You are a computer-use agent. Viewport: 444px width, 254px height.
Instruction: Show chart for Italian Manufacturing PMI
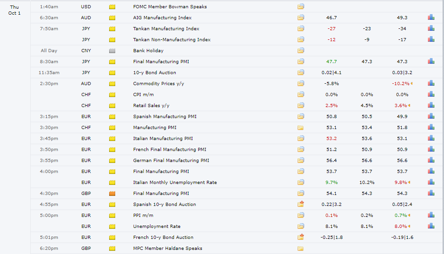pyautogui.click(x=431, y=139)
